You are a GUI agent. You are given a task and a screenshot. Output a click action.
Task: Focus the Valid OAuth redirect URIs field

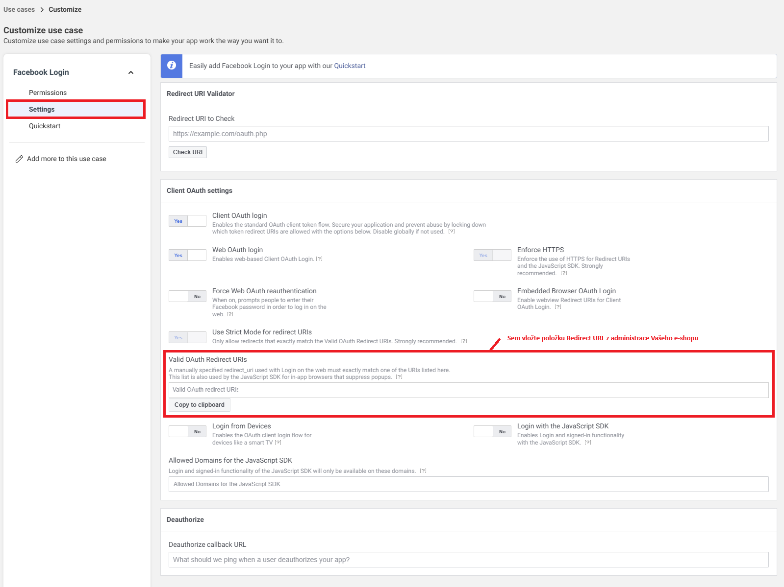(469, 390)
